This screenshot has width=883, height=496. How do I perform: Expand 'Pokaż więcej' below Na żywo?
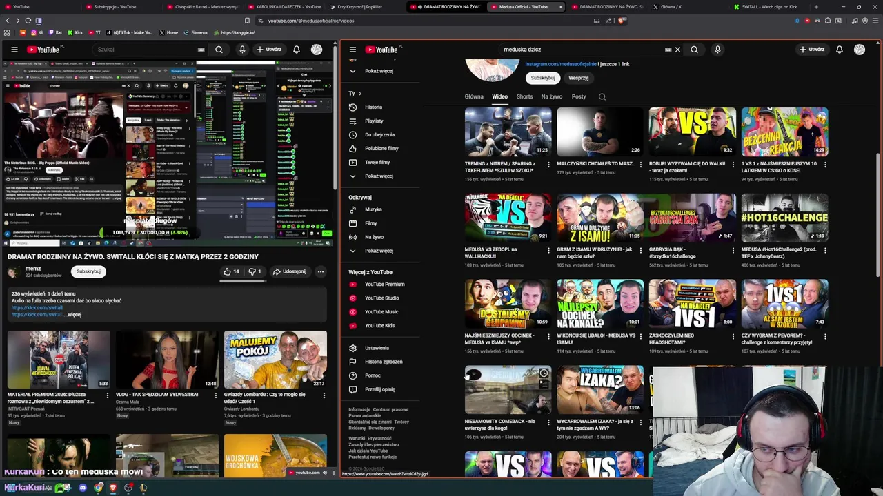tap(379, 251)
